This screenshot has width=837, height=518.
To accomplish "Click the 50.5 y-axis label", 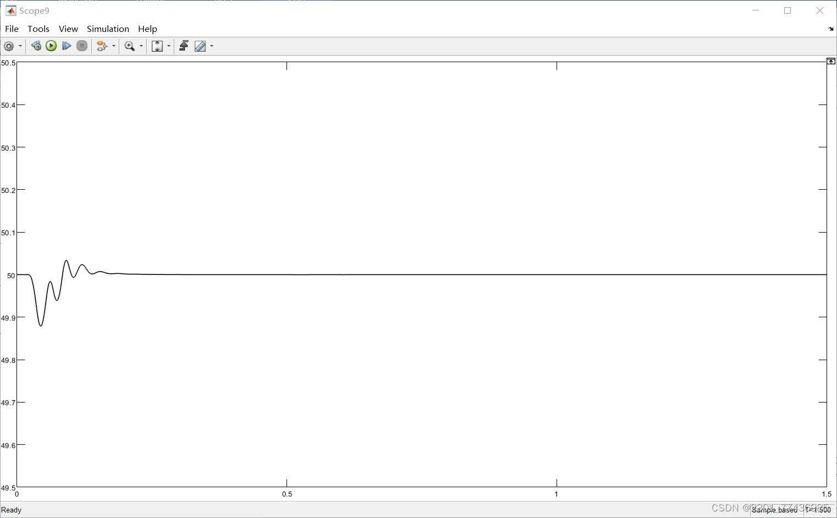I will [8, 63].
